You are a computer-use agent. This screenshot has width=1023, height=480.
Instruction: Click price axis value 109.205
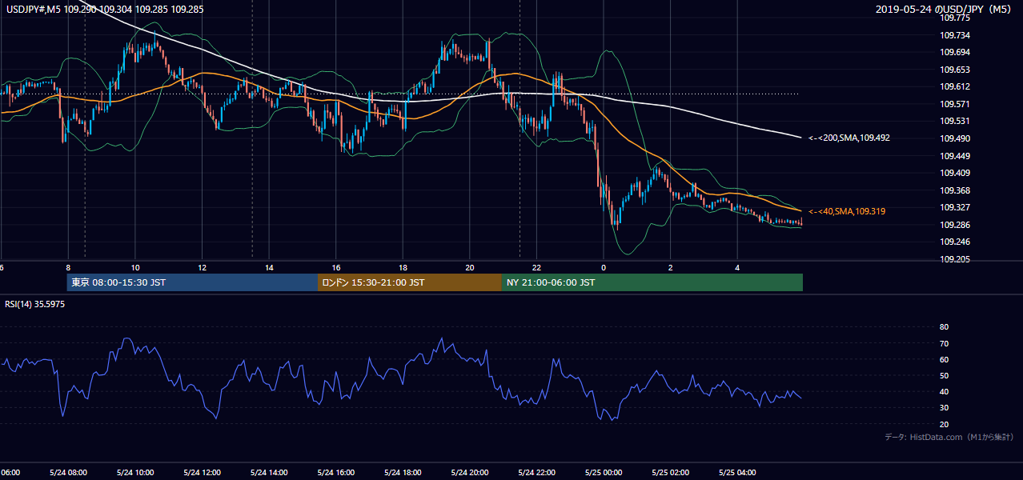pyautogui.click(x=954, y=259)
